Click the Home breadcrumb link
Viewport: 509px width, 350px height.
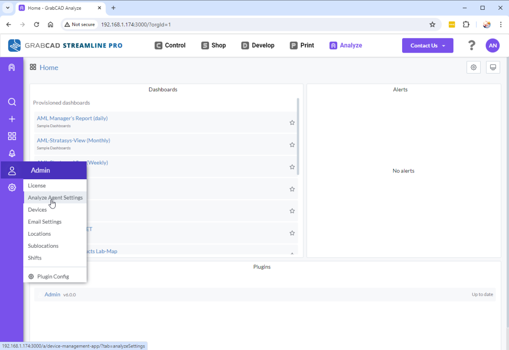49,68
